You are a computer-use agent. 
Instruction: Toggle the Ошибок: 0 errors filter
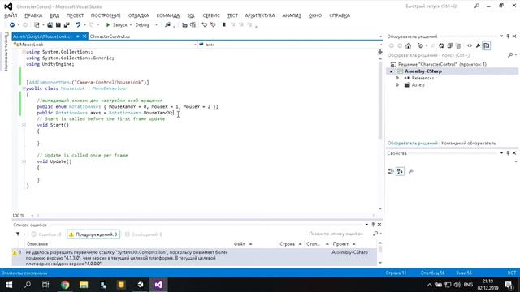click(46, 234)
